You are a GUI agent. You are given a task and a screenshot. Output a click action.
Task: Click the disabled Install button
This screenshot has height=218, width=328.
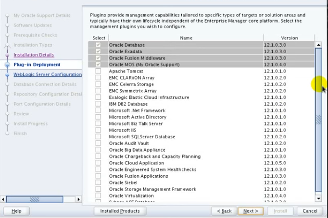pos(280,211)
